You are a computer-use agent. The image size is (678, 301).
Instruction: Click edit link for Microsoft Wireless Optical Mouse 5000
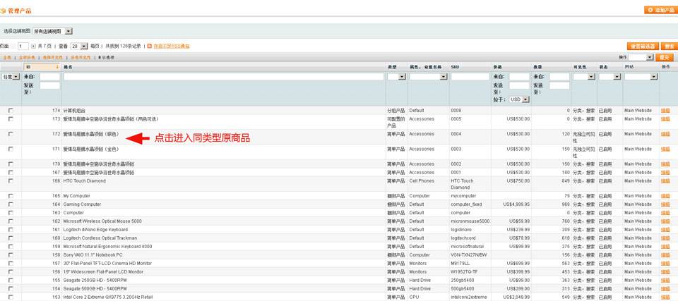(665, 221)
